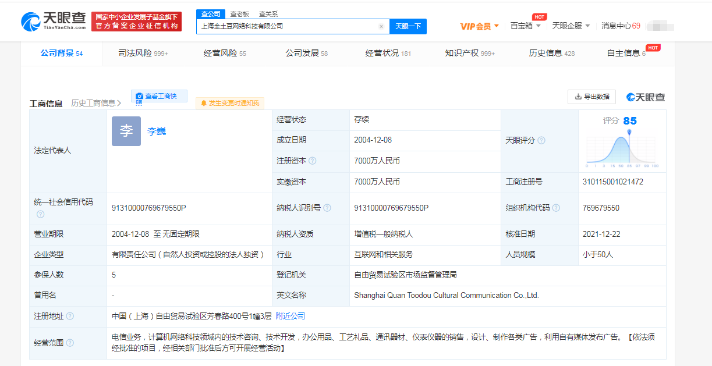The width and height of the screenshot is (712, 366).
Task: Click help icon beside 天眼评分
Action: point(541,141)
